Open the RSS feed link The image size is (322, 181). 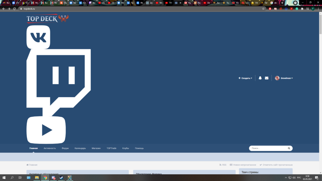[x=223, y=165]
